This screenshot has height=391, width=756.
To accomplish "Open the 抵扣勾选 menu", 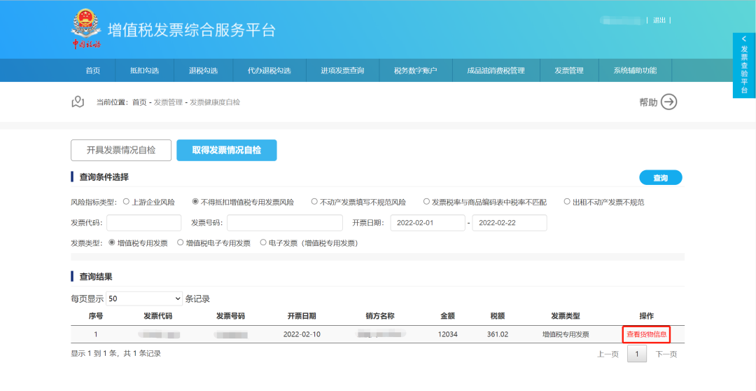I will [x=145, y=71].
